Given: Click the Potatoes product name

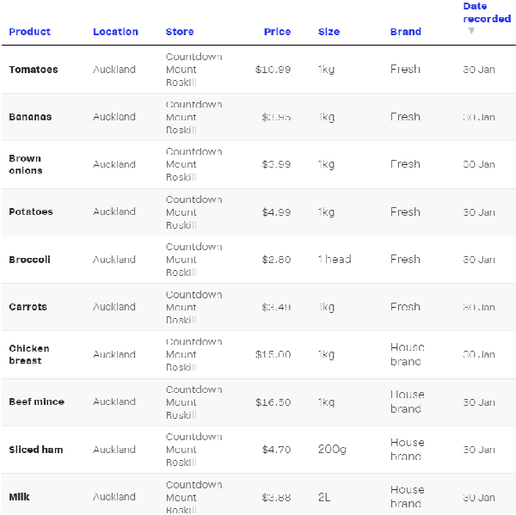Looking at the screenshot, I should click(x=31, y=212).
